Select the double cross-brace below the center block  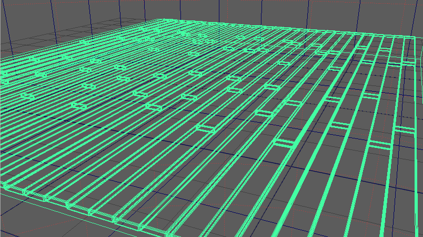point(285,143)
